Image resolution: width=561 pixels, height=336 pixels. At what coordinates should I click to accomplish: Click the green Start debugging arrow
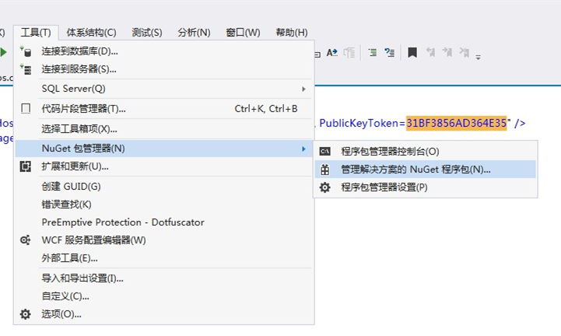tap(3, 52)
